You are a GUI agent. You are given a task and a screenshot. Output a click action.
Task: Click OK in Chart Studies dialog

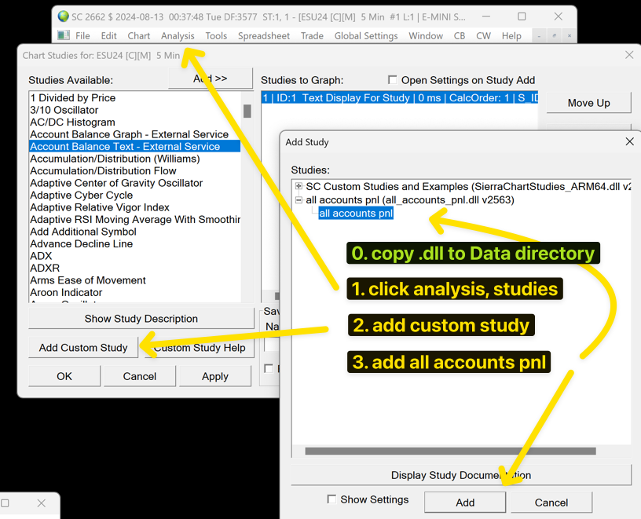pos(64,376)
